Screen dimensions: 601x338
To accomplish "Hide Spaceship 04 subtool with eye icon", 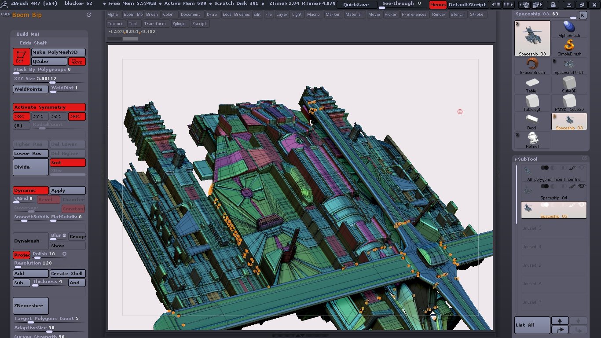I will [582, 187].
